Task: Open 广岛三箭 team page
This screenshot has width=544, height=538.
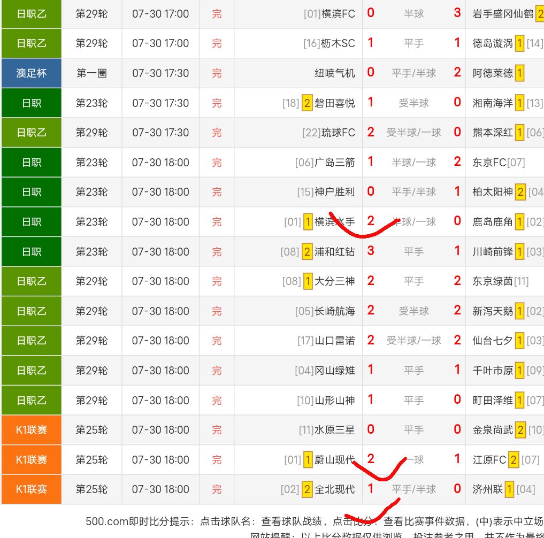Action: [x=334, y=163]
